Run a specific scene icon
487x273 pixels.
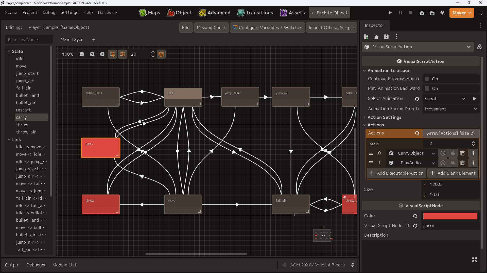click(432, 13)
